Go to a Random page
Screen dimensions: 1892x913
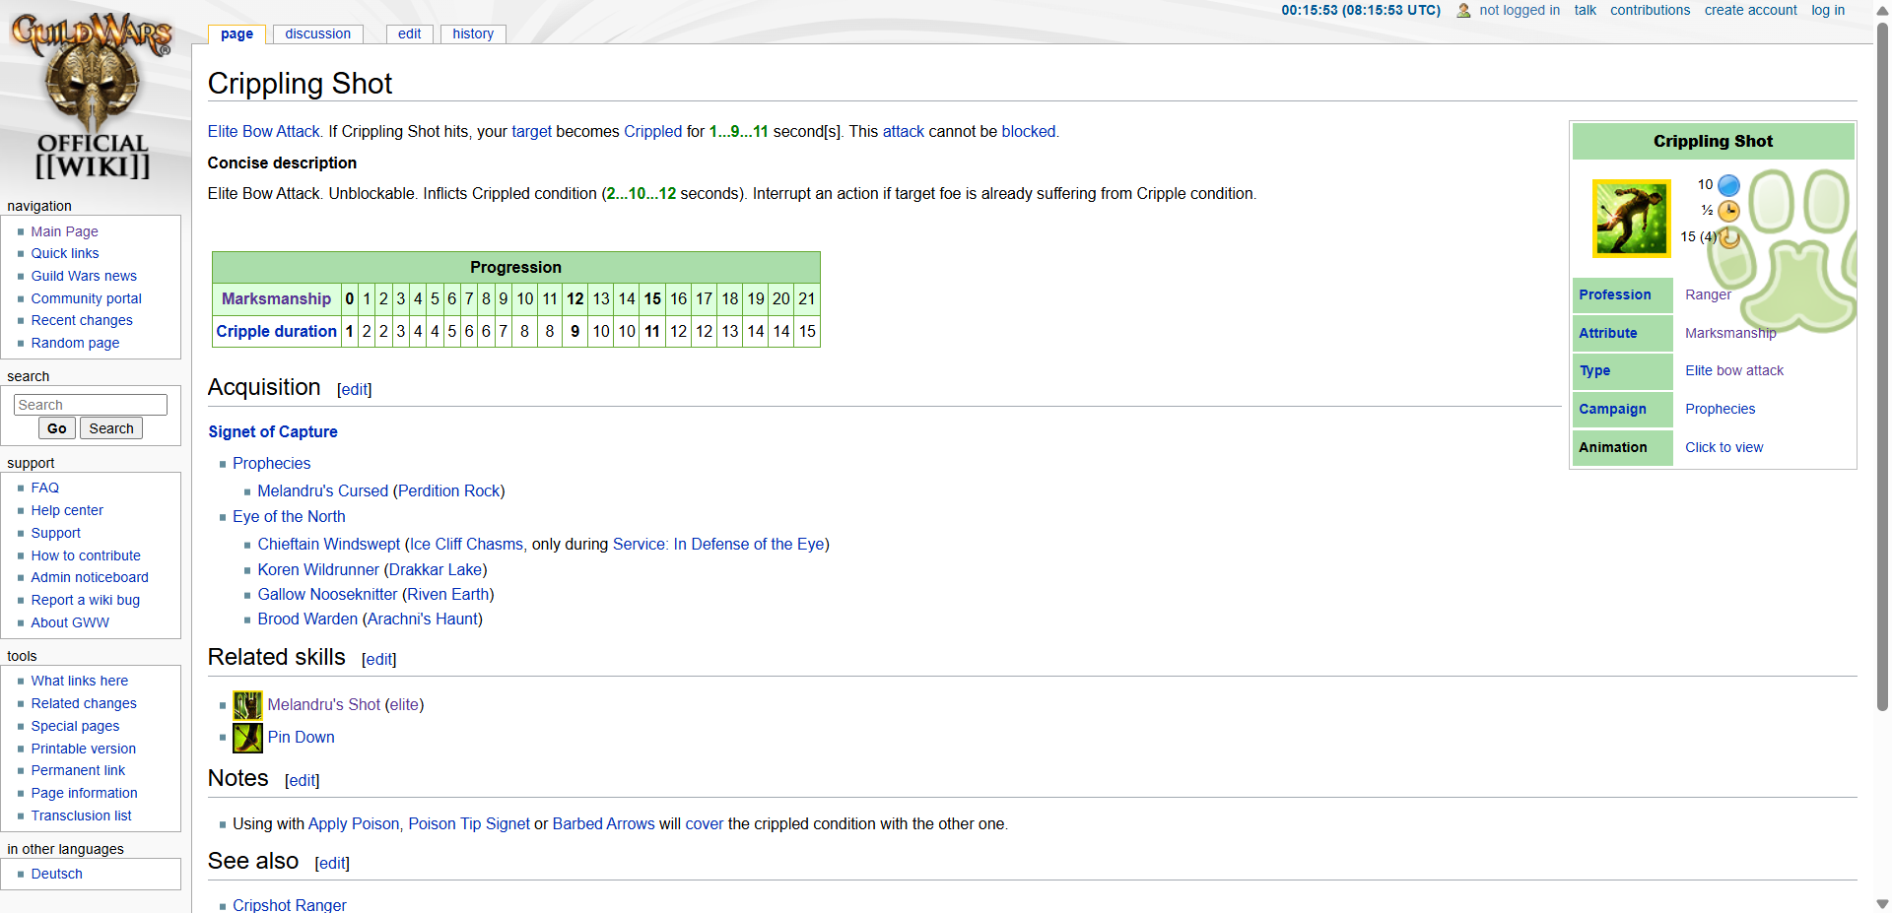tap(75, 343)
